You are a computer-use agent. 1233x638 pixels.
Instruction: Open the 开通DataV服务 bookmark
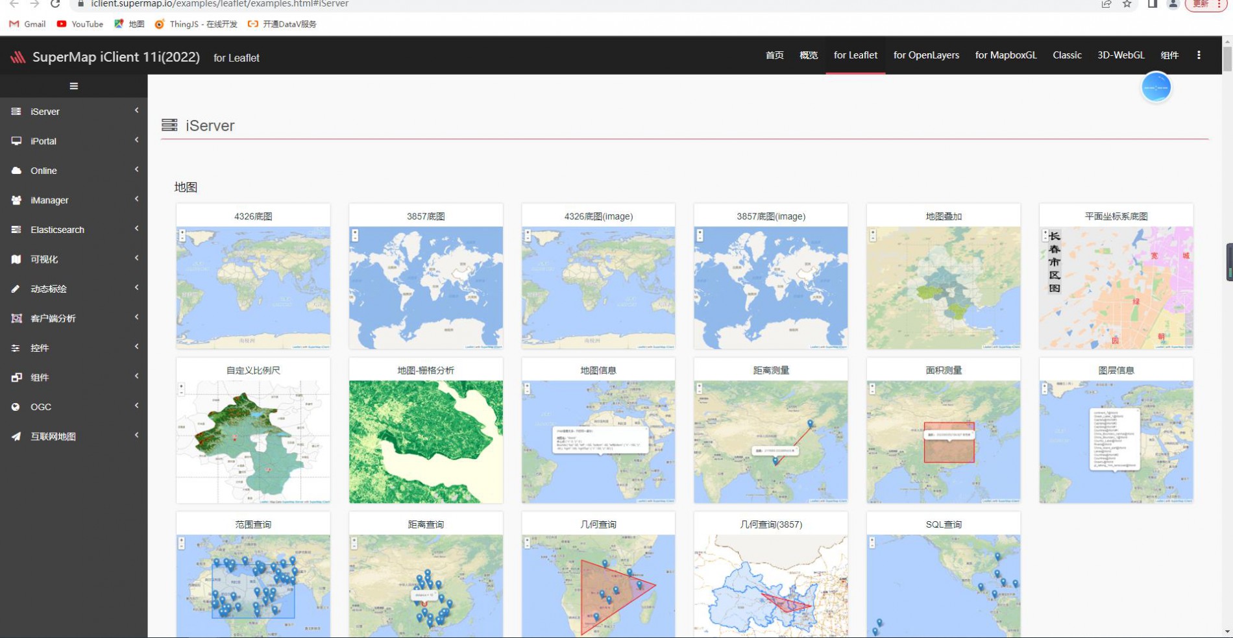[x=282, y=24]
